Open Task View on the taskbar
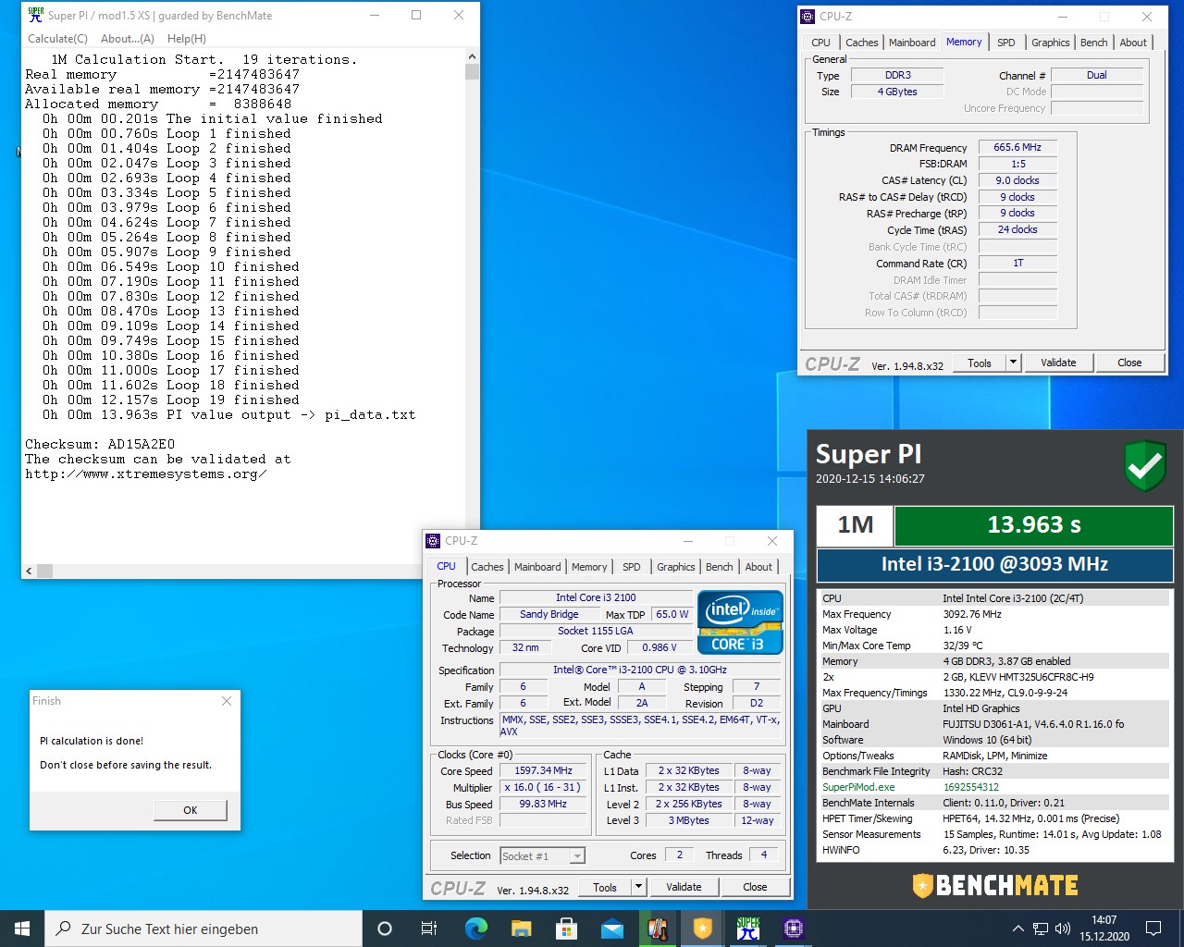This screenshot has width=1184, height=947. [x=429, y=929]
